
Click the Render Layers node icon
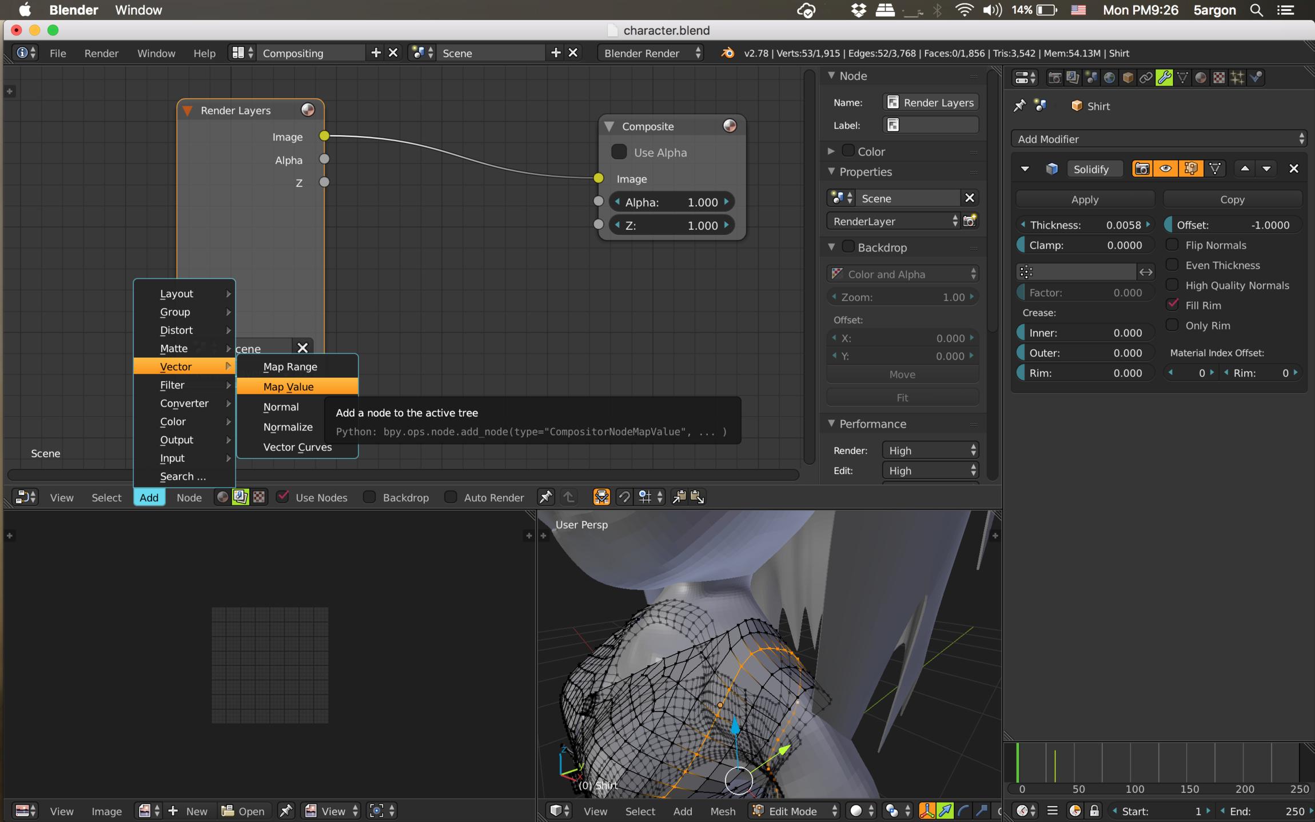308,110
